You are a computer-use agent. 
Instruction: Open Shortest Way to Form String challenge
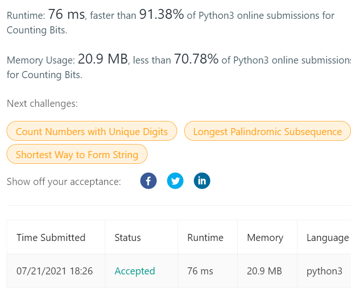pos(77,154)
